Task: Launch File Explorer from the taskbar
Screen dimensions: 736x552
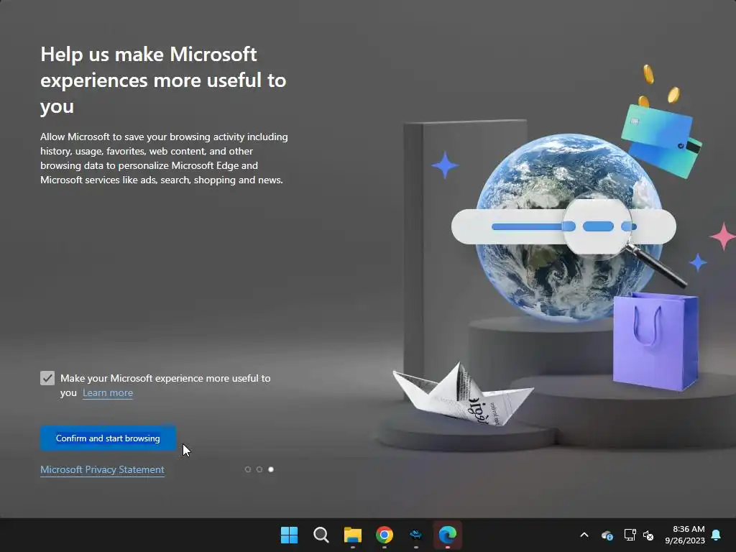Action: click(352, 535)
